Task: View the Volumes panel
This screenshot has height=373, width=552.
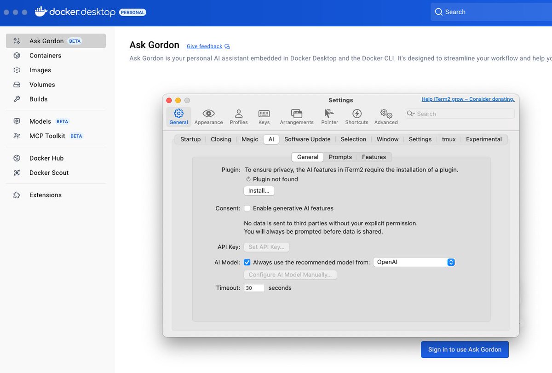Action: 41,85
